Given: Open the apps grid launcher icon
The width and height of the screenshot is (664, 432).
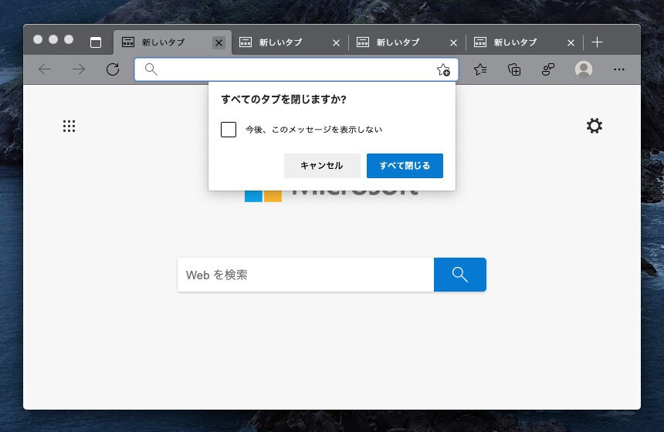Looking at the screenshot, I should pyautogui.click(x=69, y=126).
